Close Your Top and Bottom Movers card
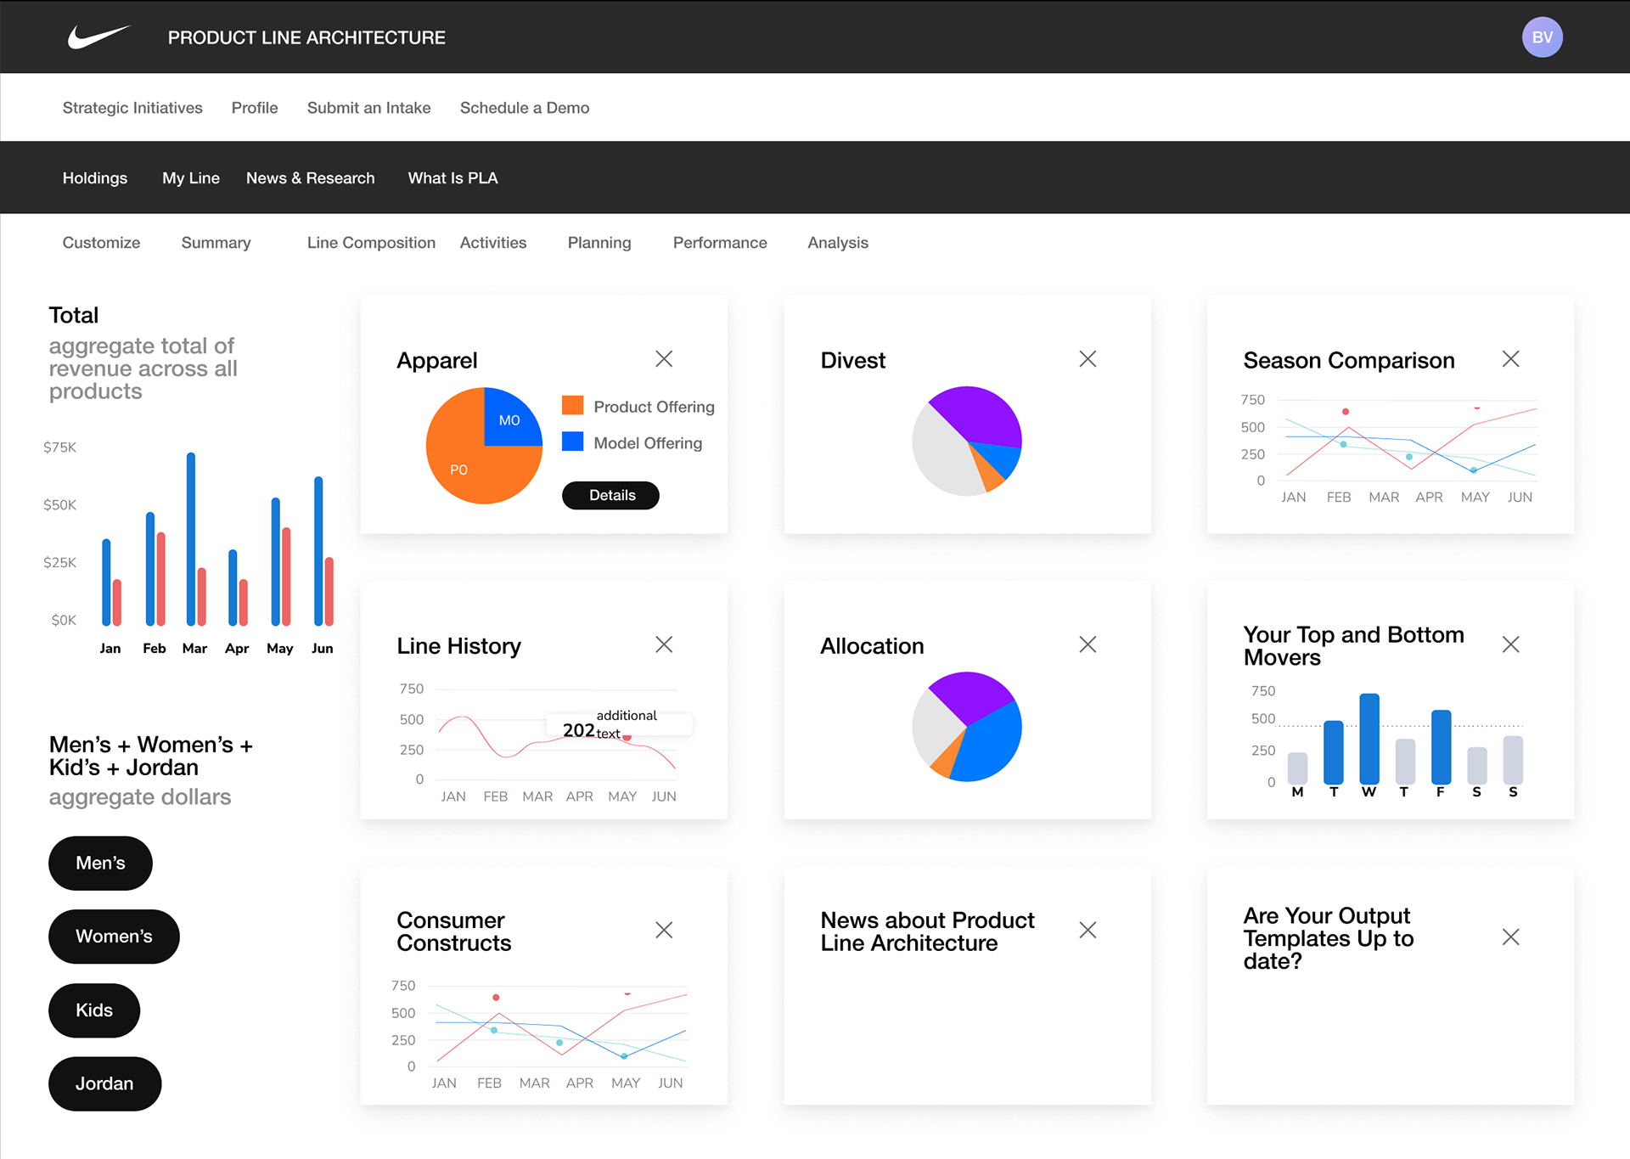Image resolution: width=1630 pixels, height=1159 pixels. tap(1510, 644)
